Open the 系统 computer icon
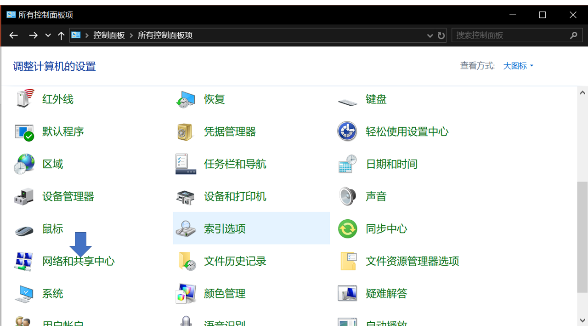This screenshot has width=588, height=331. pyautogui.click(x=24, y=294)
